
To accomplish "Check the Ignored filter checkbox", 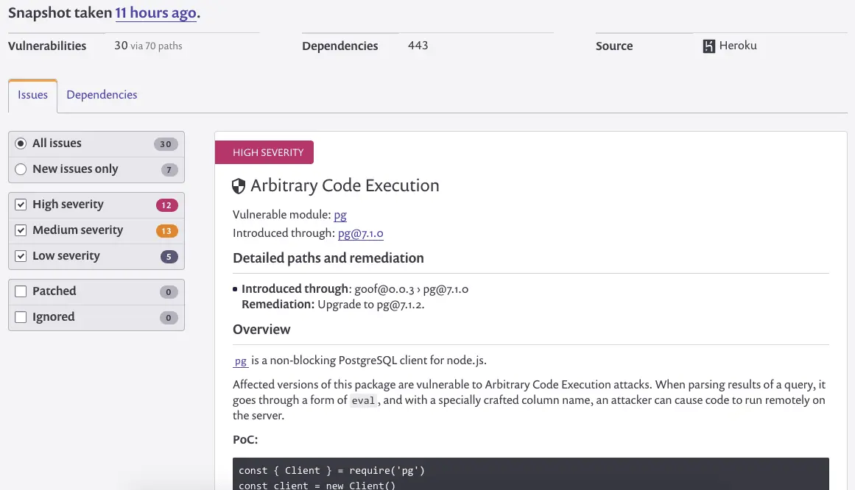I will click(x=21, y=317).
